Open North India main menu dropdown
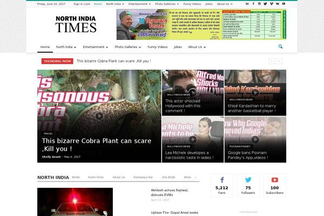Viewport: 324px width, 216px height. 66,47
